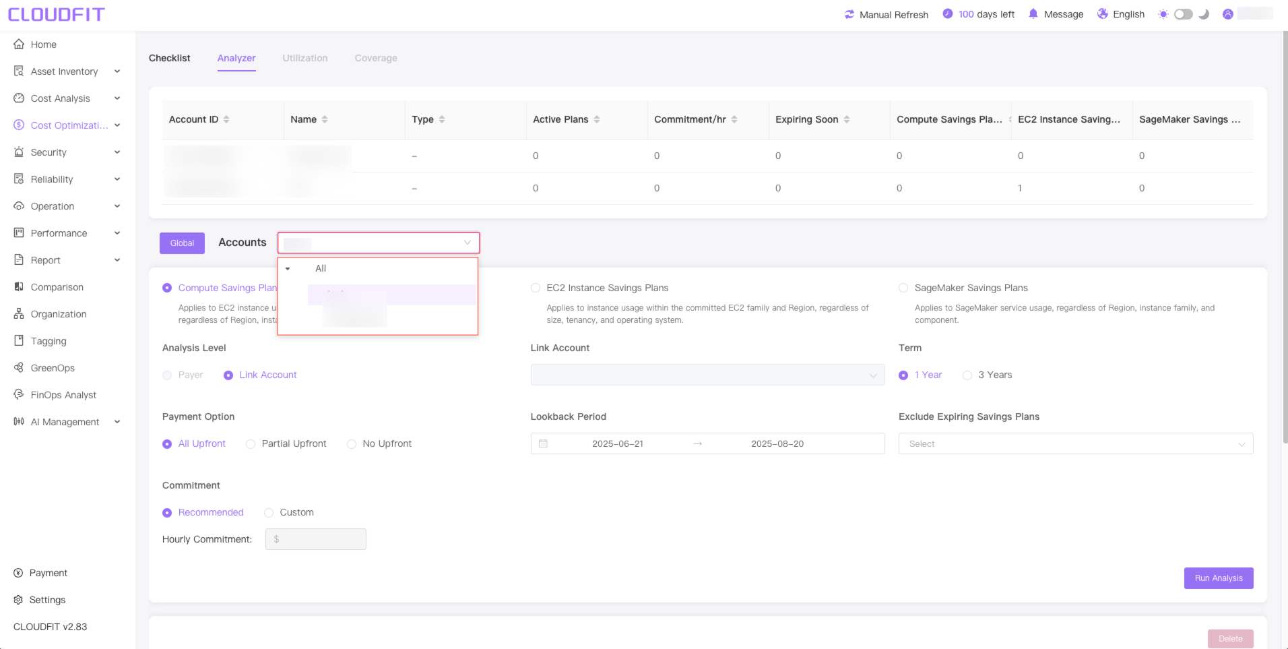Click the calendar icon in Lookback Period

(544, 443)
